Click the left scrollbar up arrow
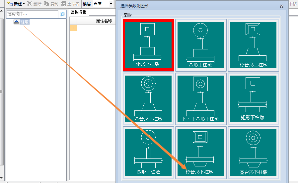This screenshot has height=183, width=298. (x=2, y=11)
